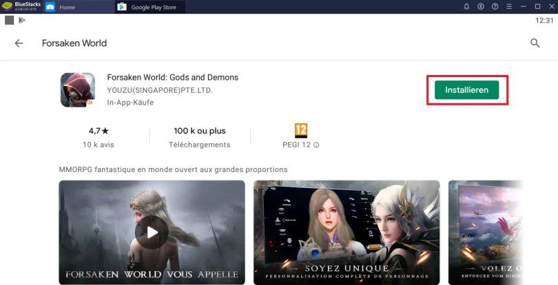Go back with the left arrow icon
The image size is (558, 285).
(19, 43)
